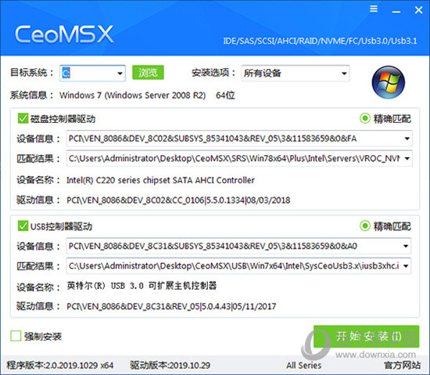This screenshot has height=375, width=430.
Task: Click the 英特尔(R) USB 3.0 可扩展主机控制器 text
Action: (x=142, y=286)
